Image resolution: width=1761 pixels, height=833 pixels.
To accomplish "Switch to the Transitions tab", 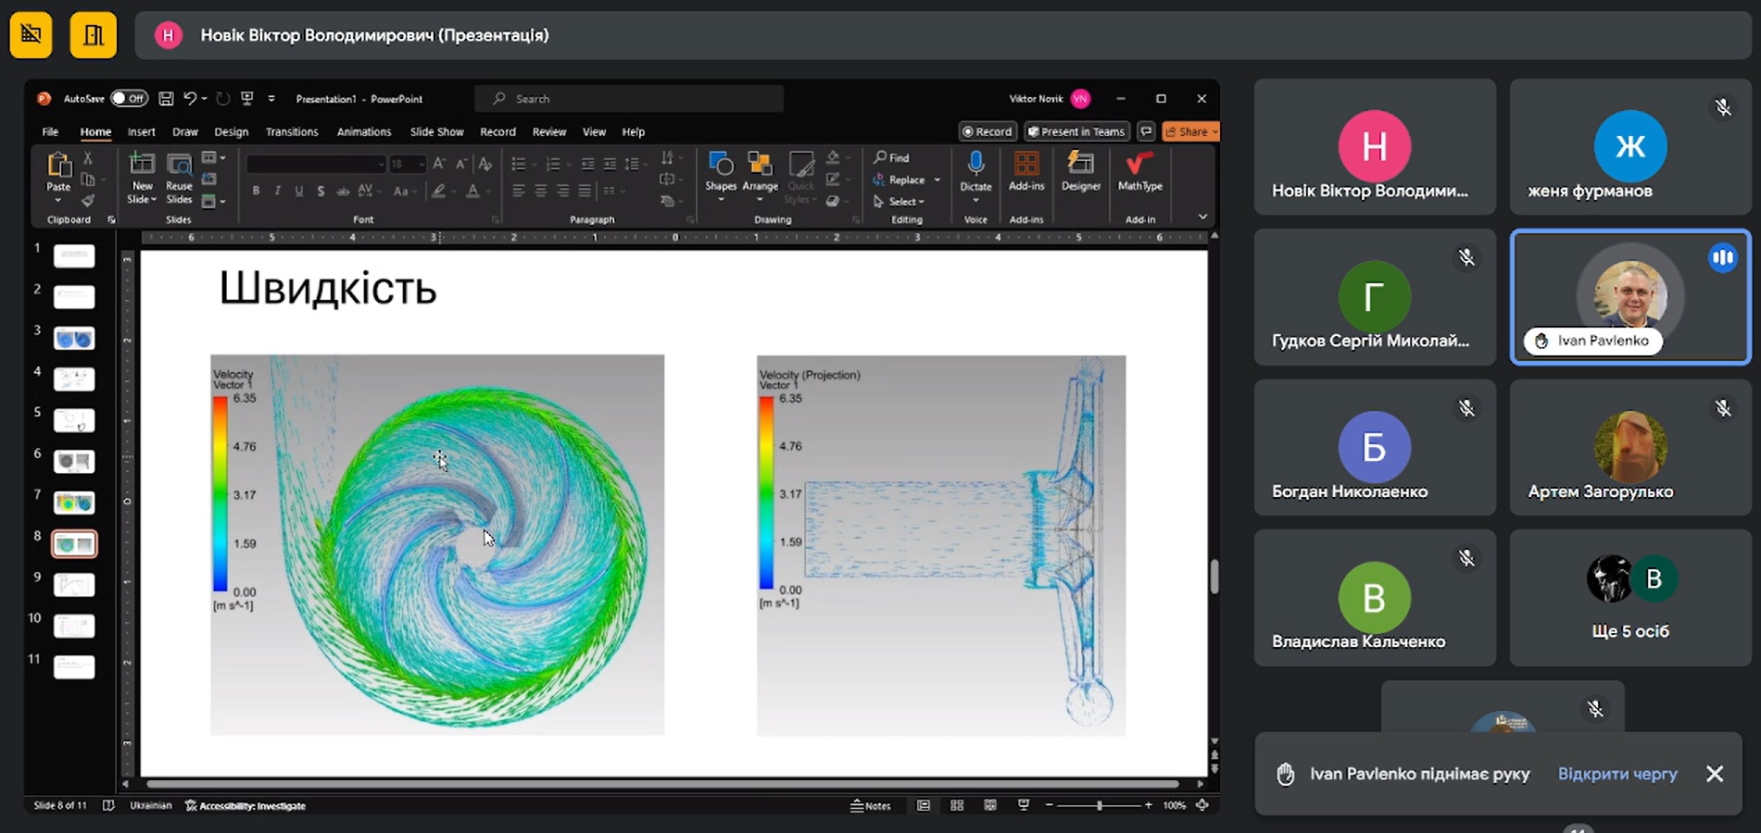I will [x=292, y=131].
